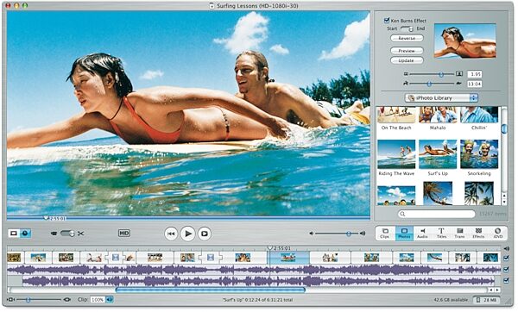Open the Audio pane
The width and height of the screenshot is (518, 312).
(422, 234)
